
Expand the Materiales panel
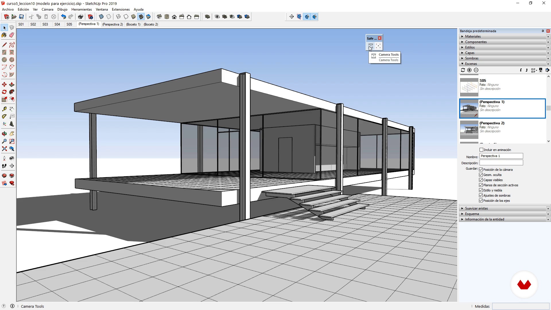coord(502,36)
